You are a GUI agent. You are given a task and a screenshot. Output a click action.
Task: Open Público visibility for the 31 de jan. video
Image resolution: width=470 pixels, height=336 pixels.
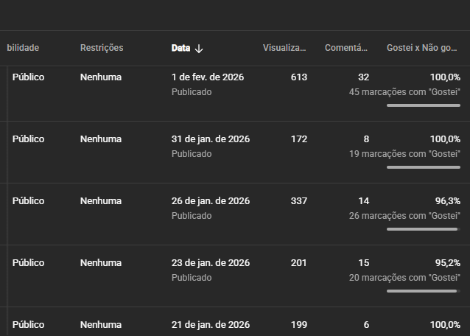28,139
